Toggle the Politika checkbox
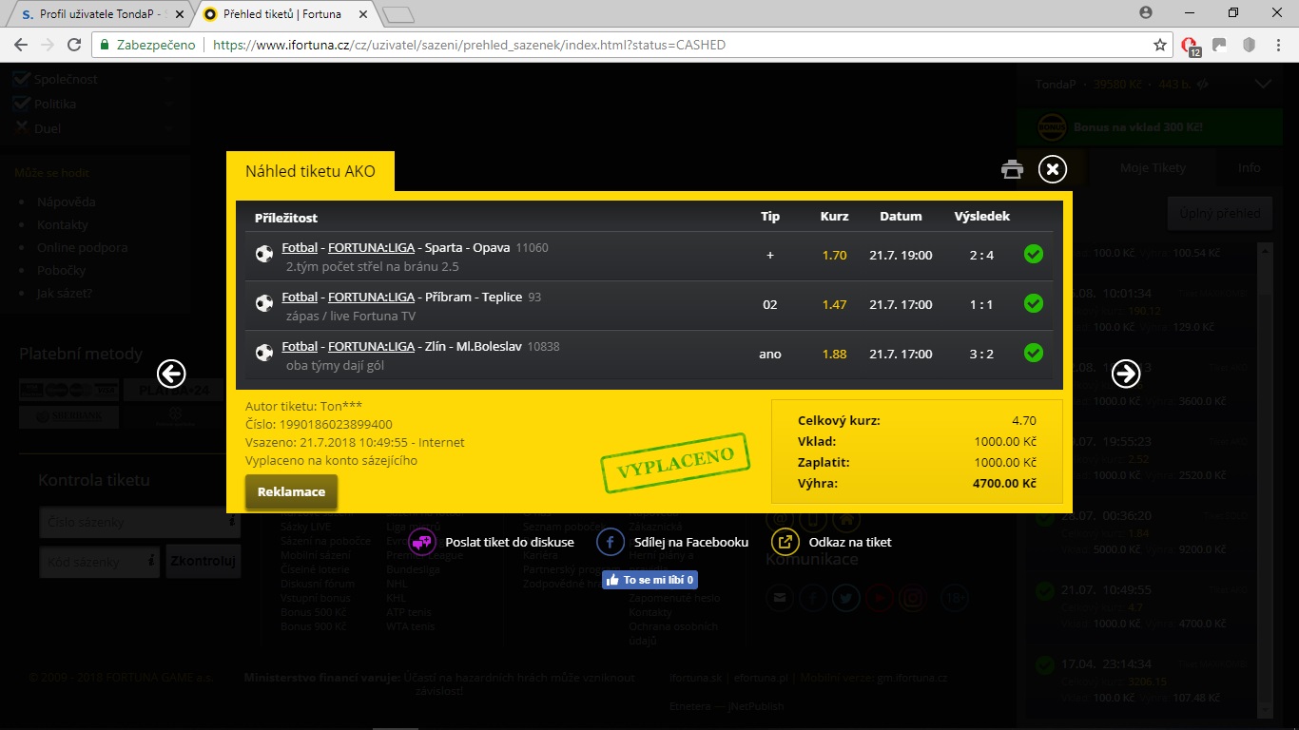Image resolution: width=1299 pixels, height=730 pixels. (x=23, y=104)
